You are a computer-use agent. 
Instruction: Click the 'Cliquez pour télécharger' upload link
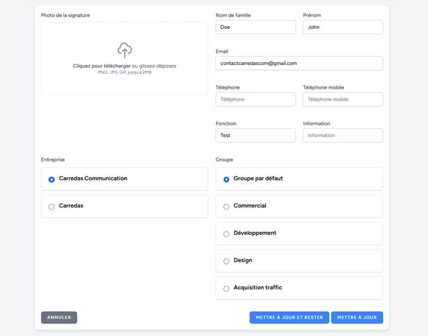coord(101,66)
